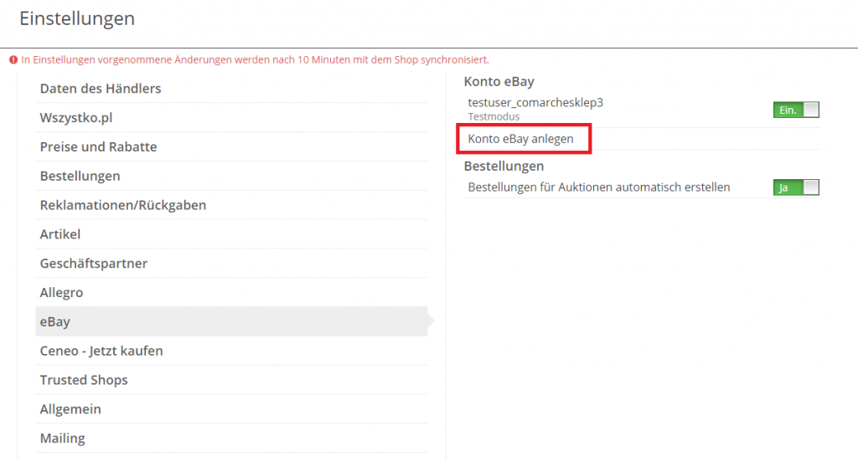Screen dimensions: 858x472
Task: Select the highlighted eBay menu item
Action: click(x=231, y=321)
